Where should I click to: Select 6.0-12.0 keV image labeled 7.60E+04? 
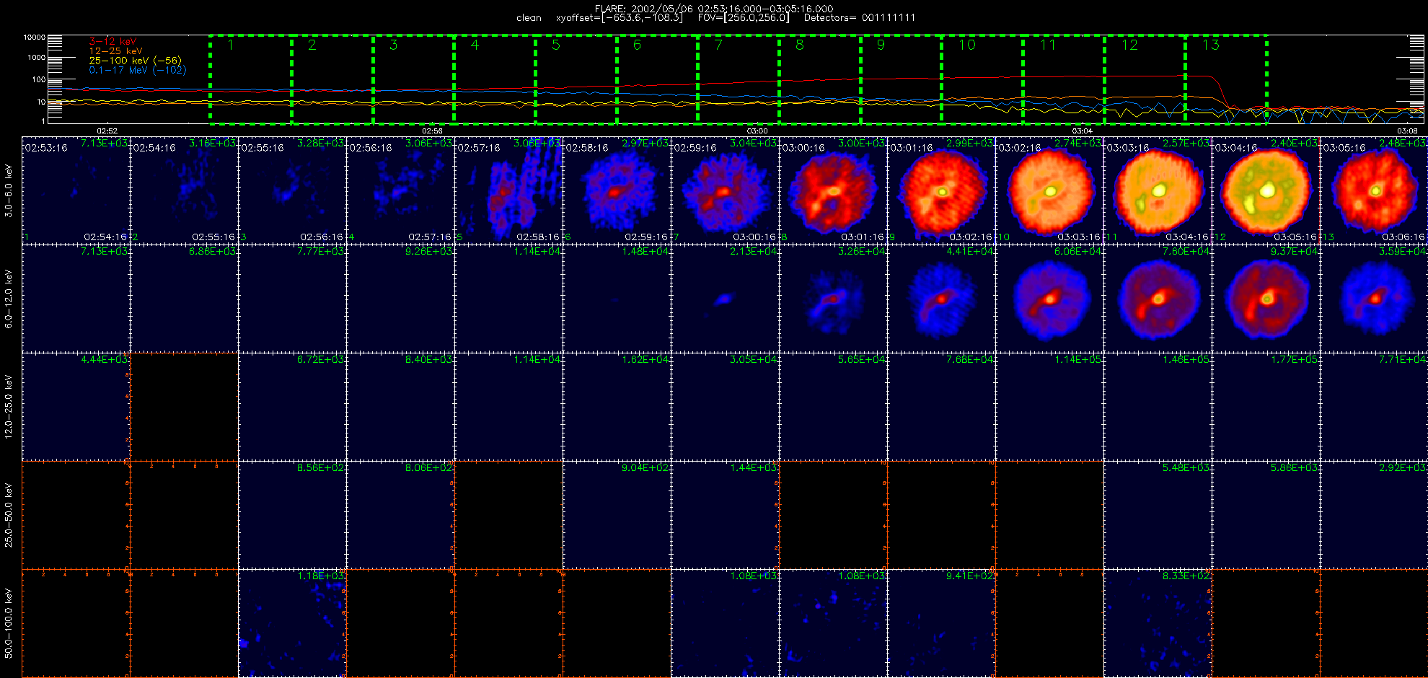click(x=1158, y=299)
